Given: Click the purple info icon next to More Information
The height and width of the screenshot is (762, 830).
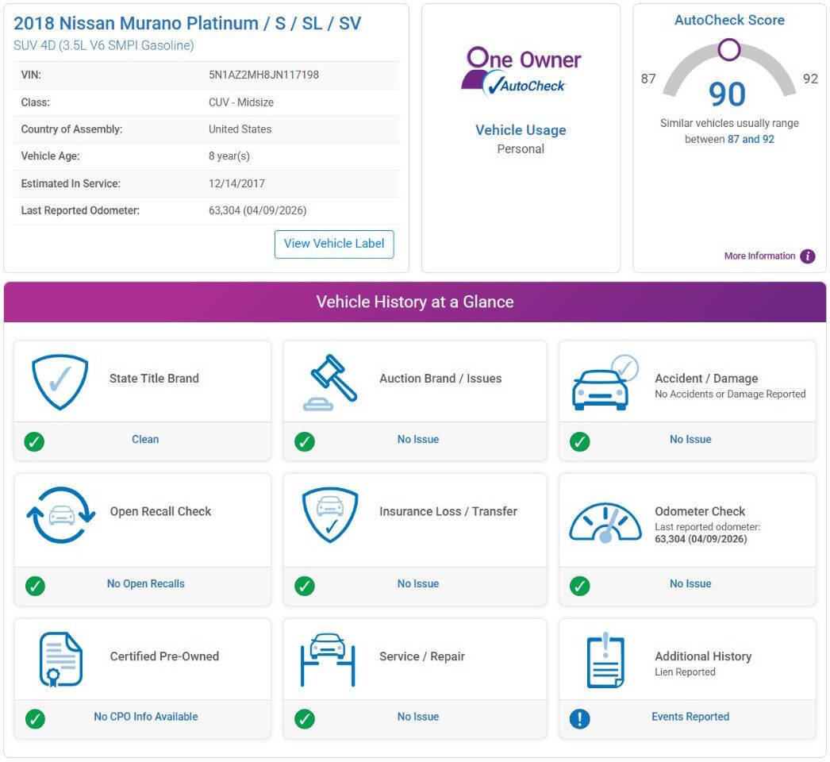Looking at the screenshot, I should coord(807,256).
